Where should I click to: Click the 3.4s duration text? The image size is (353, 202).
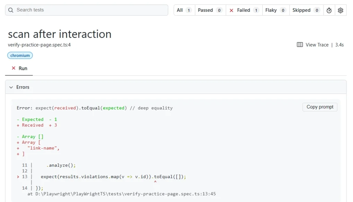[339, 45]
